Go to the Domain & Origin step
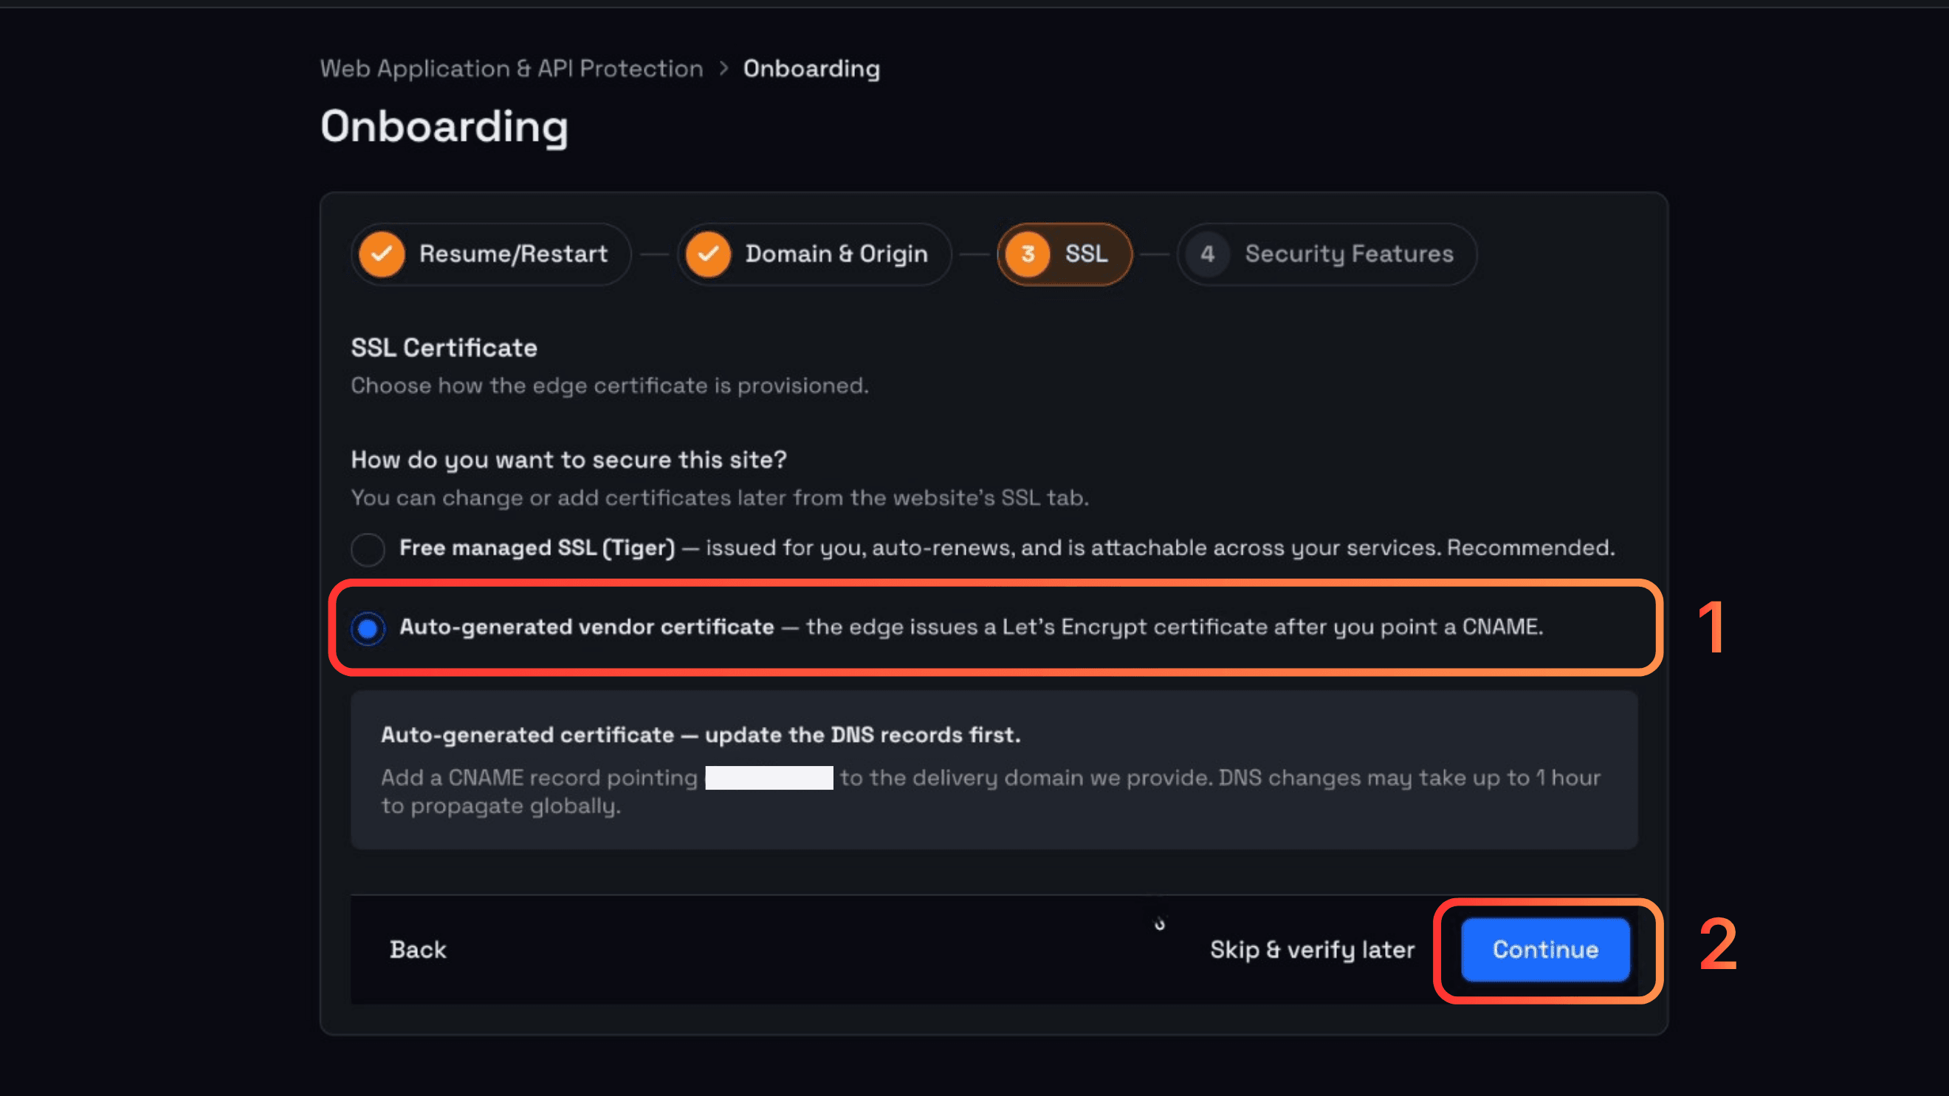The height and width of the screenshot is (1096, 1949). click(814, 254)
